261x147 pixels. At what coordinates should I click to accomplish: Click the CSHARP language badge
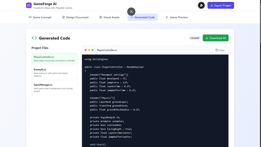coord(195,38)
